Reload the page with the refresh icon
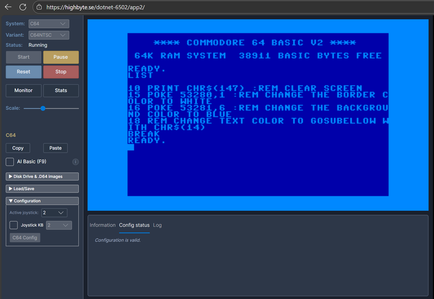434x299 pixels. tap(23, 7)
